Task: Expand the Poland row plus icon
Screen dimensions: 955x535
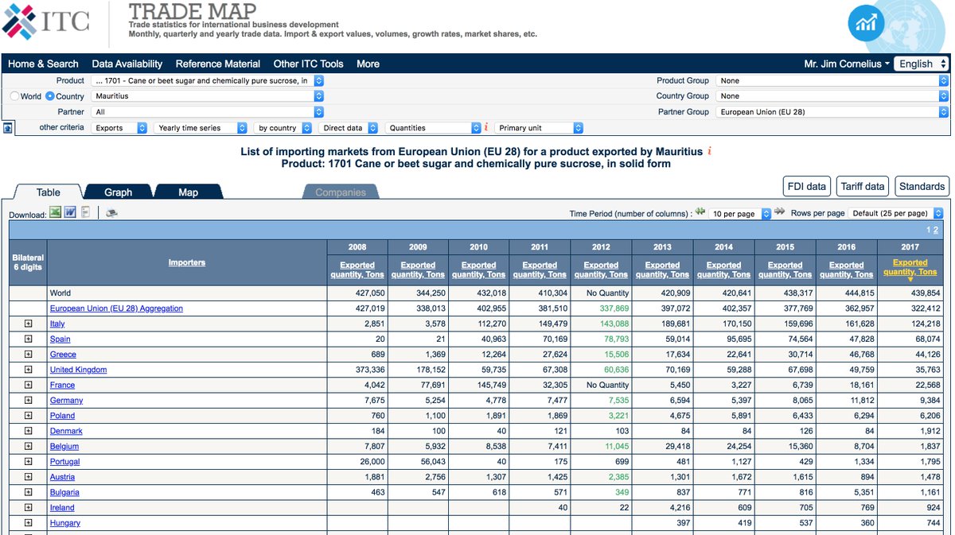Action: coord(28,416)
